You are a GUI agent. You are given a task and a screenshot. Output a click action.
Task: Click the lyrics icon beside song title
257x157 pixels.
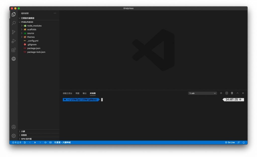(50, 142)
